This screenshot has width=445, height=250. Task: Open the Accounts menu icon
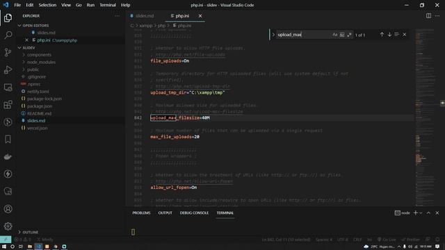(8, 209)
